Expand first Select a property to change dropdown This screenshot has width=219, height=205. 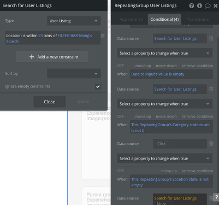point(165,53)
